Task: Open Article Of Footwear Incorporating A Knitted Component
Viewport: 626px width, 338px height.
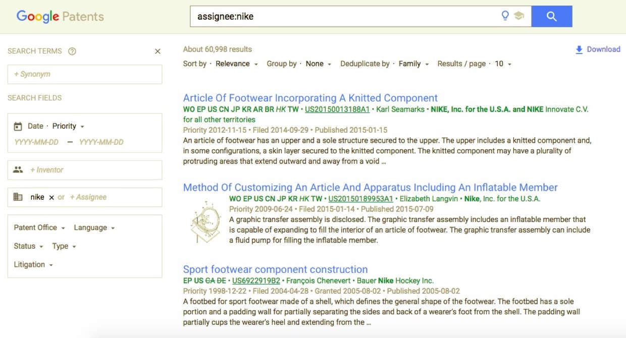Action: coord(310,98)
